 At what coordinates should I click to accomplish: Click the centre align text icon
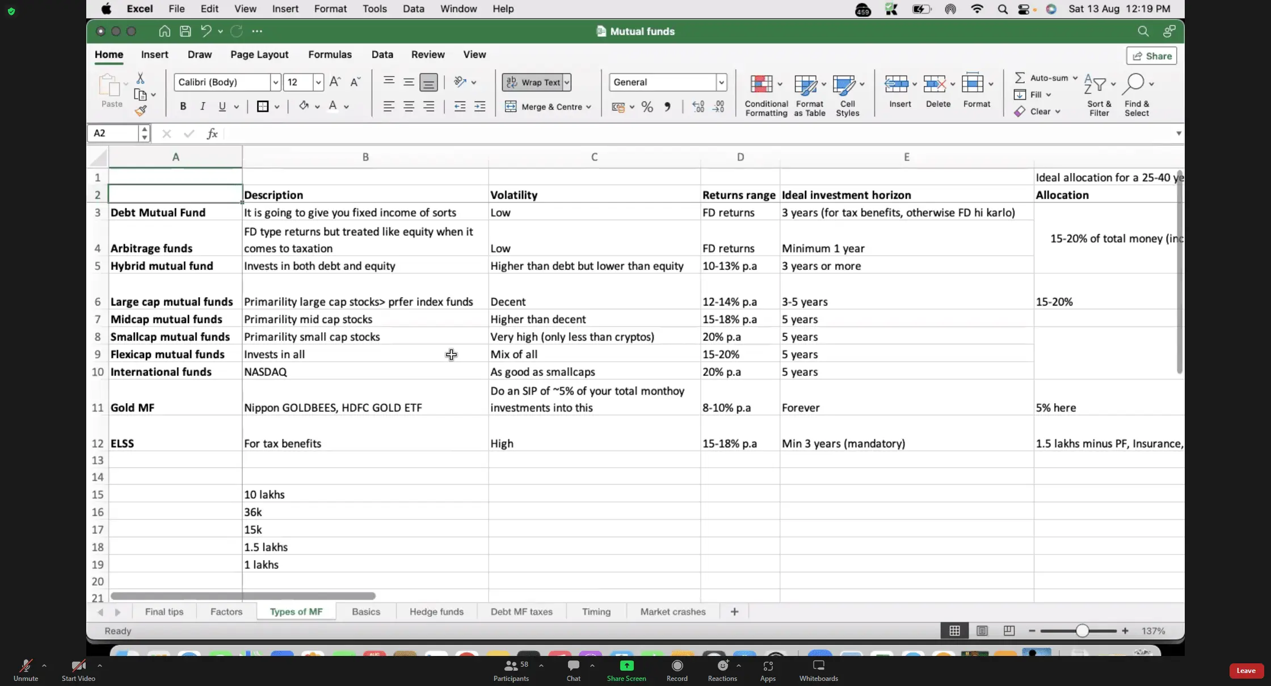coord(409,107)
